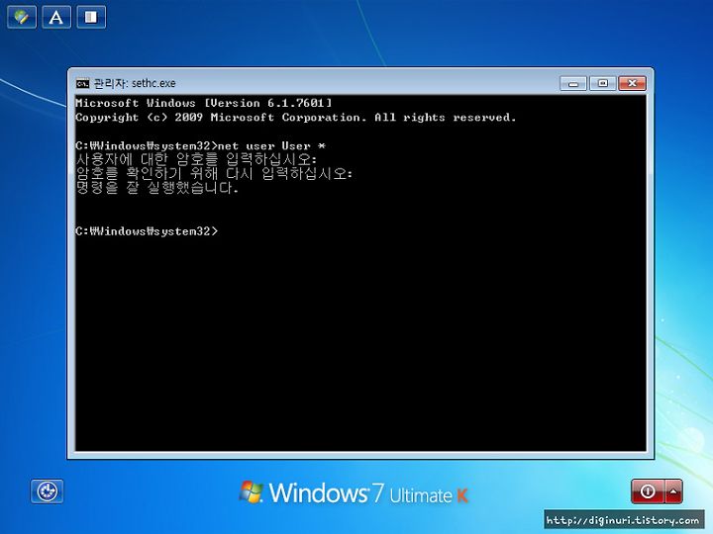The width and height of the screenshot is (713, 534).
Task: Close the sethc.exe console window
Action: tap(632, 83)
